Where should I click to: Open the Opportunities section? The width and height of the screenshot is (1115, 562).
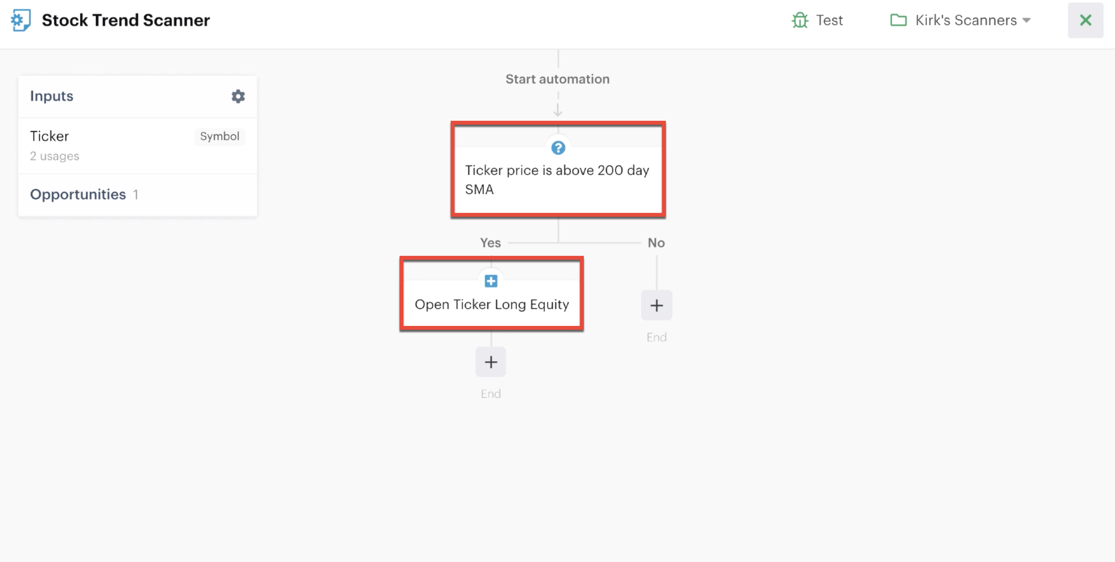coord(137,195)
